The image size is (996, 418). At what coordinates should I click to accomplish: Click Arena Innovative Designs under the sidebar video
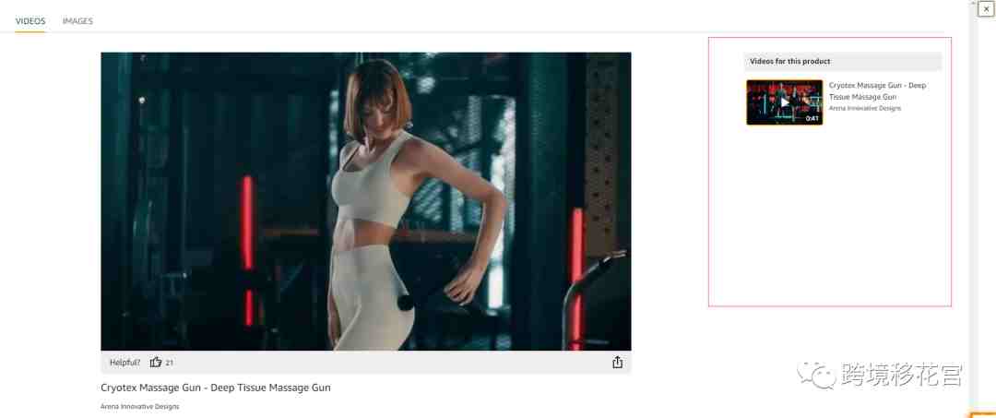[864, 108]
